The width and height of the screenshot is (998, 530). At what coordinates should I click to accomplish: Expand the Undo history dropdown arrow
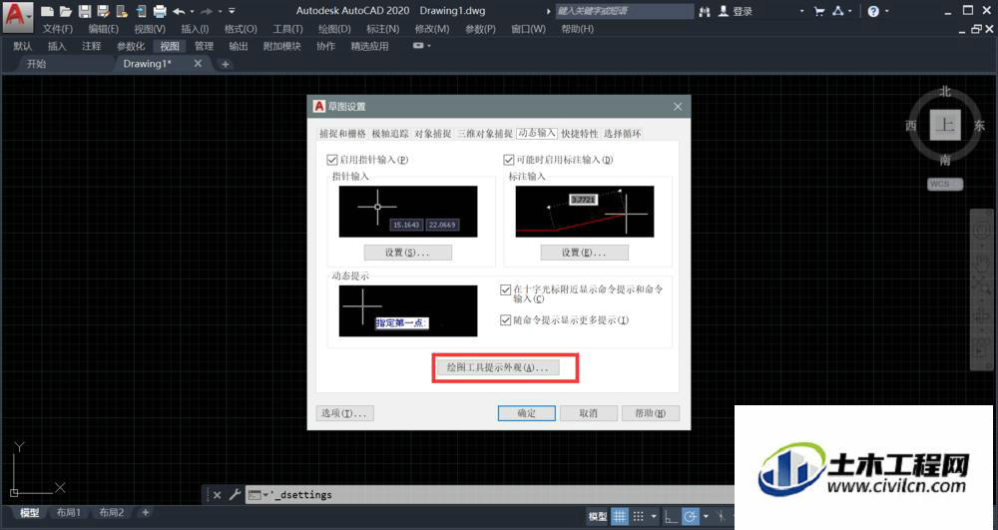pos(192,11)
